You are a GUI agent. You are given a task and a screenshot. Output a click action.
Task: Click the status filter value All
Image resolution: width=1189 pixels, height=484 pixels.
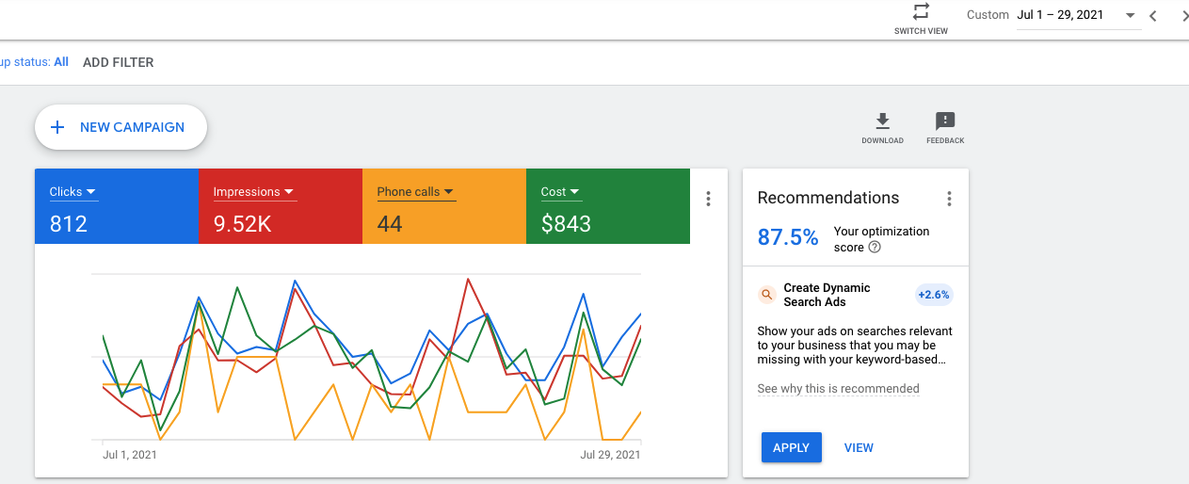[61, 62]
